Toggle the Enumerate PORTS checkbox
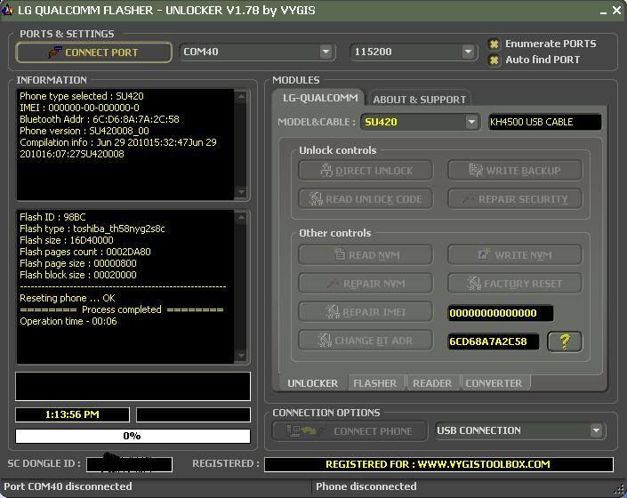The height and width of the screenshot is (498, 627). (x=494, y=44)
